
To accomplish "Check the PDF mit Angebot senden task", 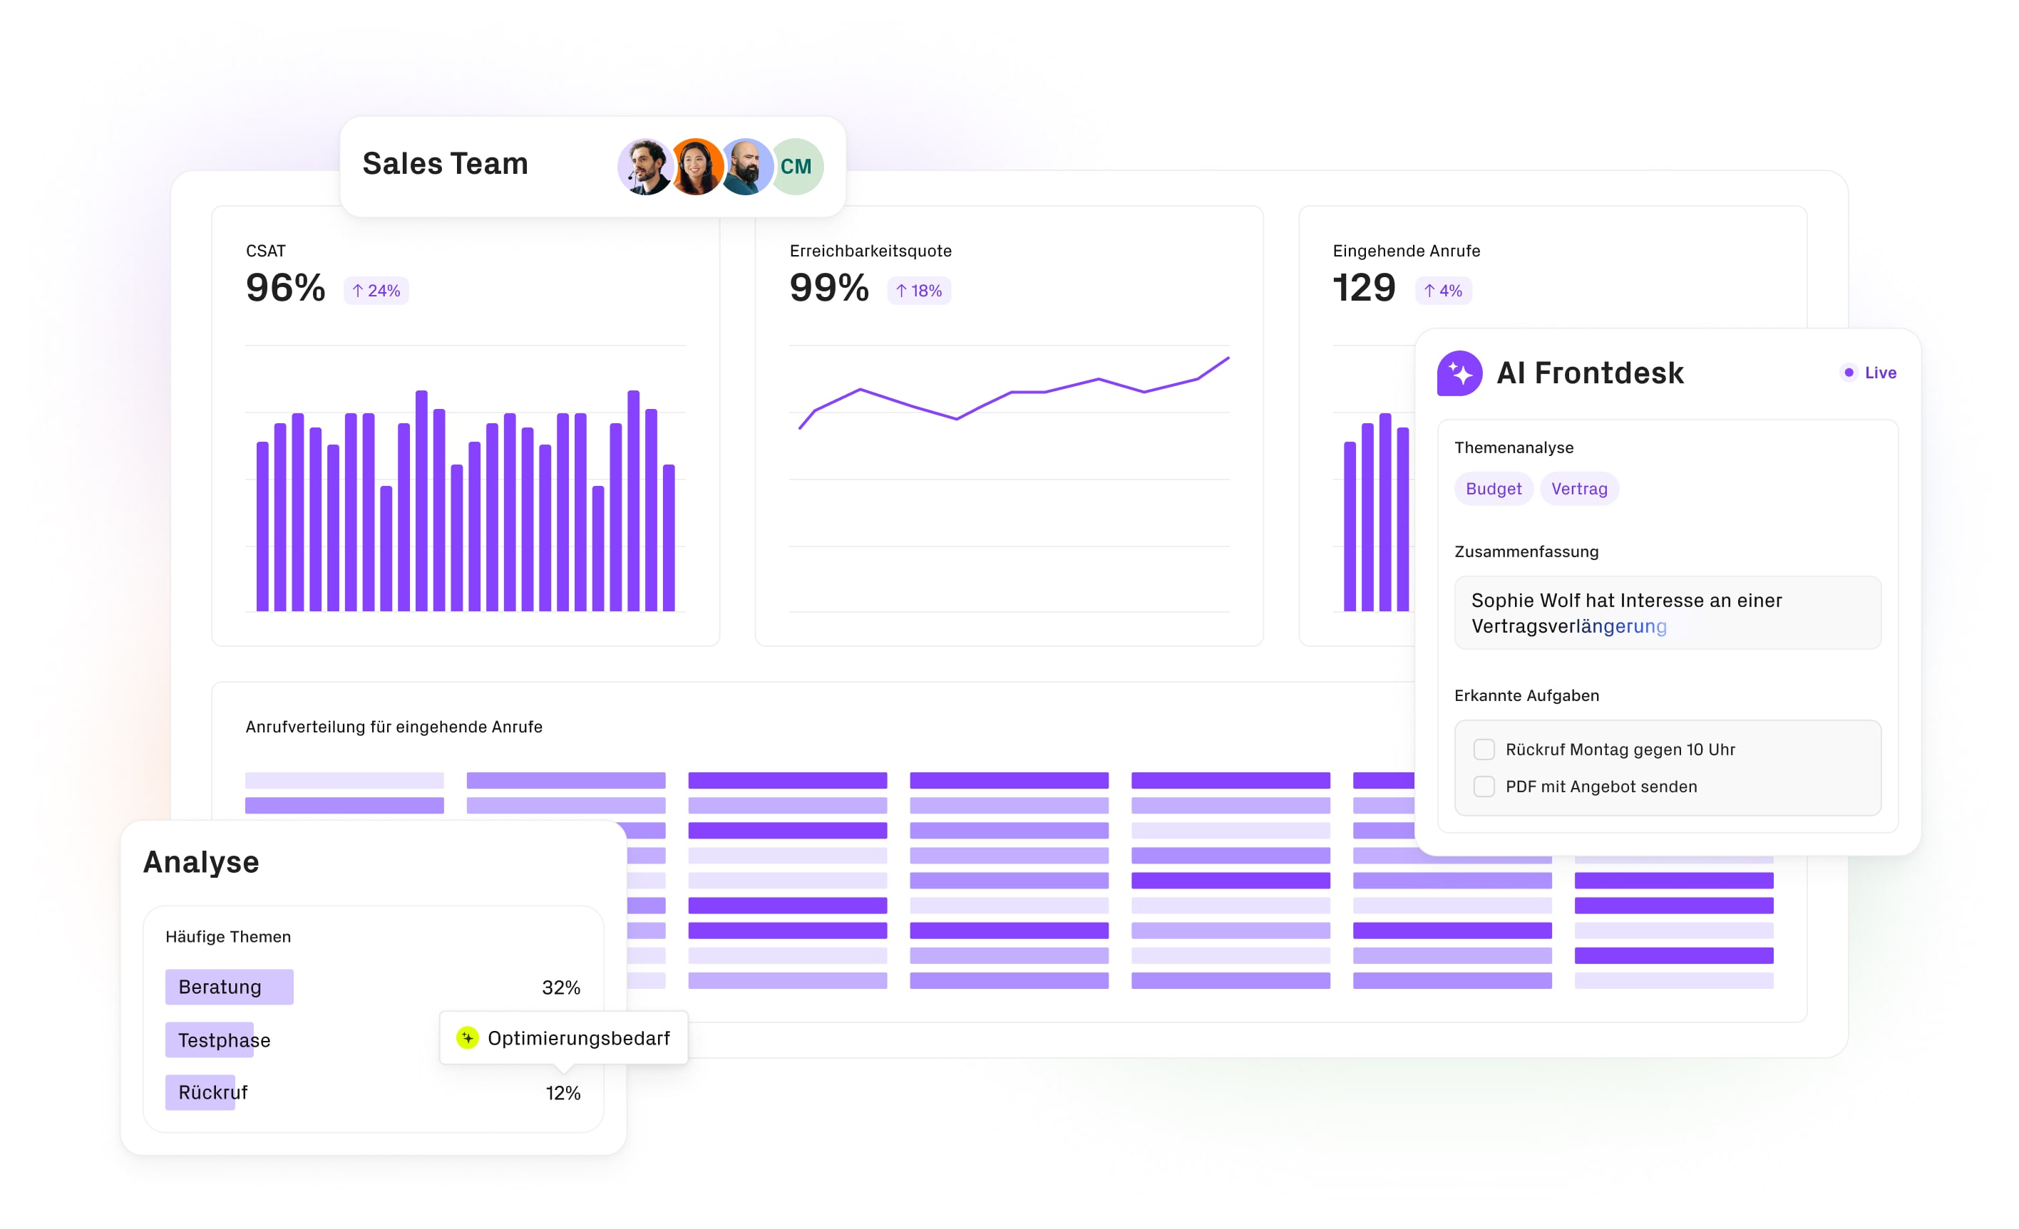I will (1484, 786).
